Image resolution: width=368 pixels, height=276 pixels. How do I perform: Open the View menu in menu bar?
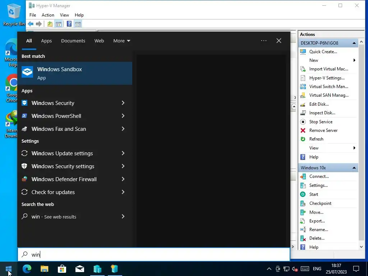click(64, 15)
